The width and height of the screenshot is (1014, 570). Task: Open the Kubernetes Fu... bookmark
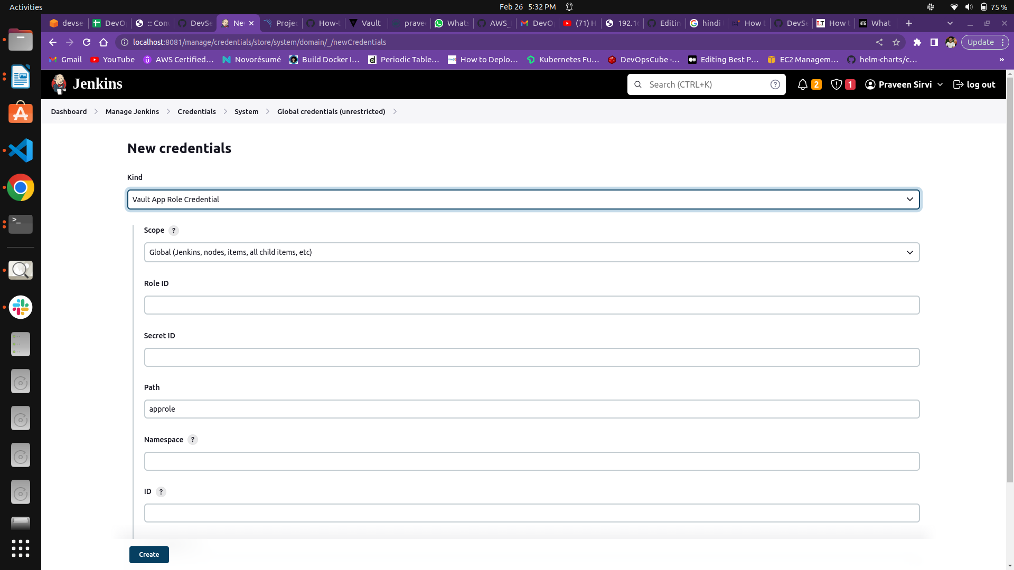point(563,60)
